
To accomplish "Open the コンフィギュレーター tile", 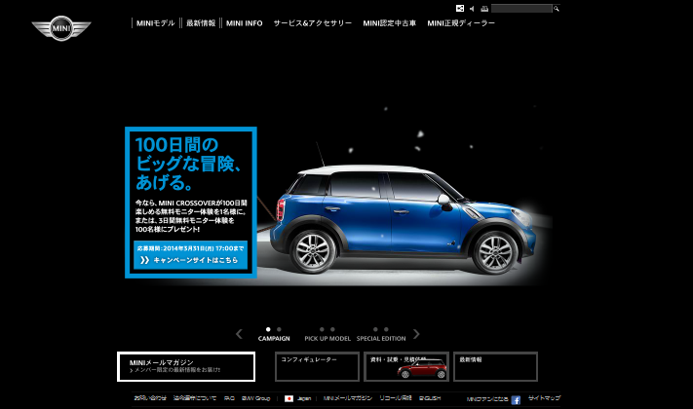I will [317, 366].
